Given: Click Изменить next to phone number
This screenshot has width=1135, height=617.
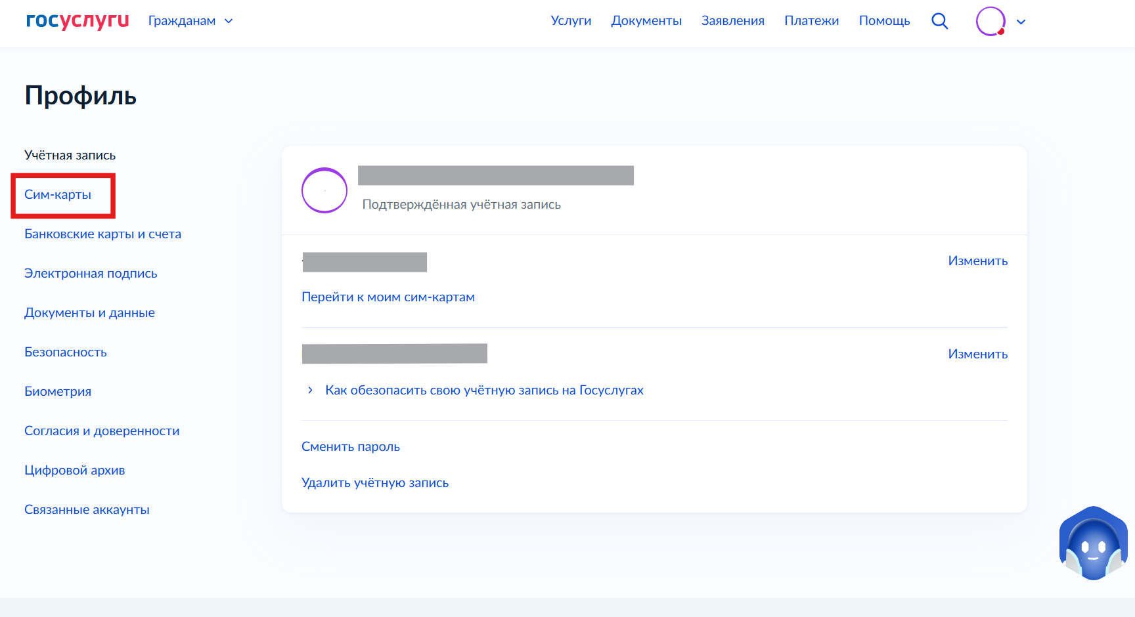Looking at the screenshot, I should point(977,261).
